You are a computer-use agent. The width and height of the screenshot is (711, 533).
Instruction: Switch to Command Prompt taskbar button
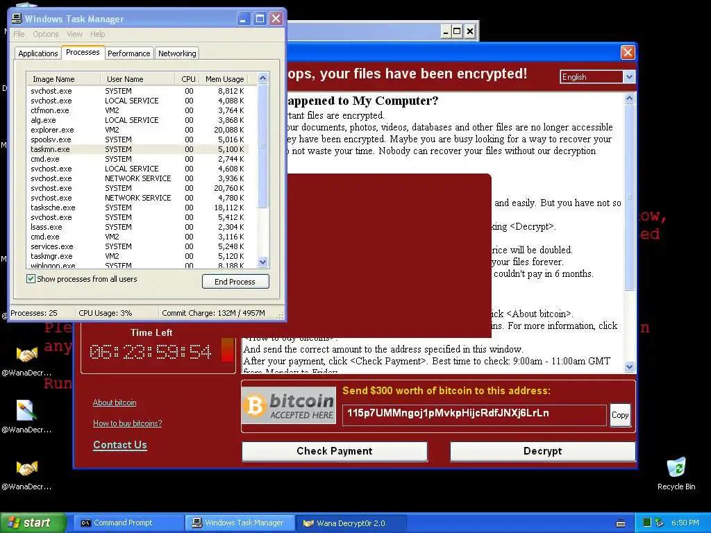(x=128, y=523)
